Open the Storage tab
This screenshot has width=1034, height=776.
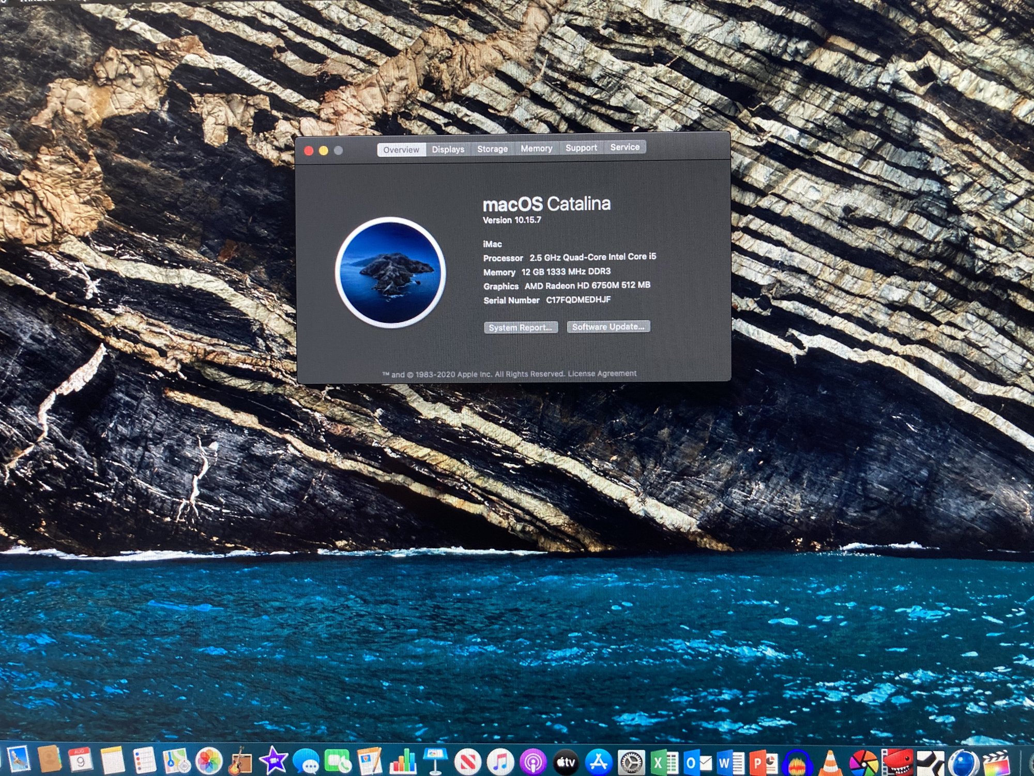click(x=492, y=149)
